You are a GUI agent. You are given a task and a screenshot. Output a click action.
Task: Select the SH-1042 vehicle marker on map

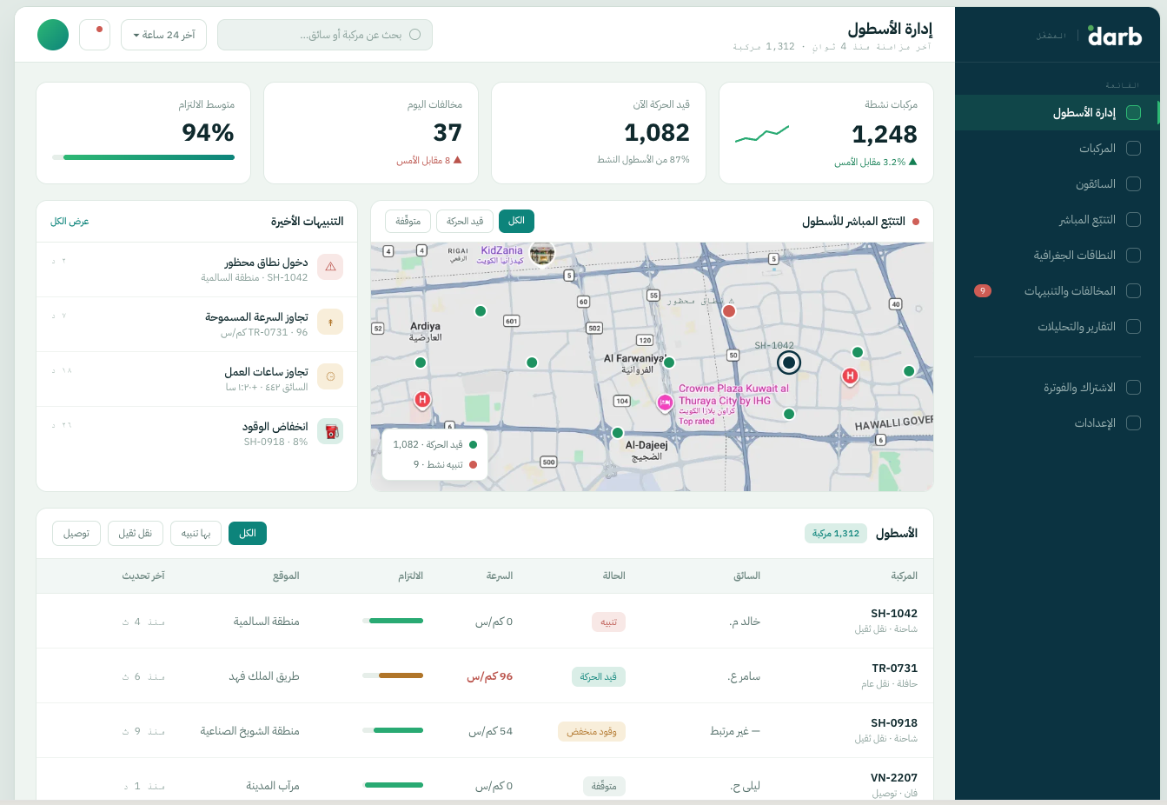point(788,362)
